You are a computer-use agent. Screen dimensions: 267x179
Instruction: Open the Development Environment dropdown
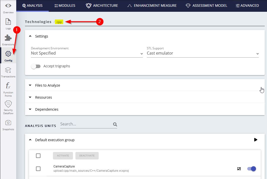pos(87,53)
